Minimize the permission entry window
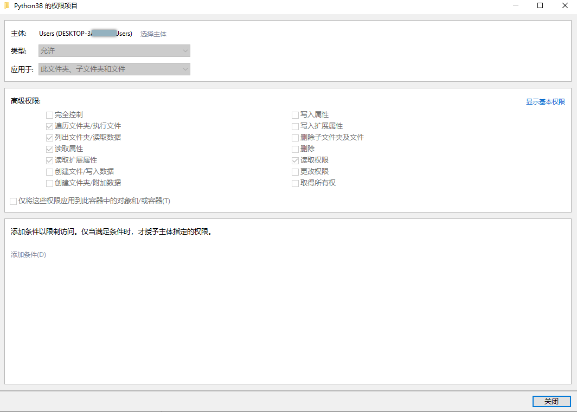 516,6
